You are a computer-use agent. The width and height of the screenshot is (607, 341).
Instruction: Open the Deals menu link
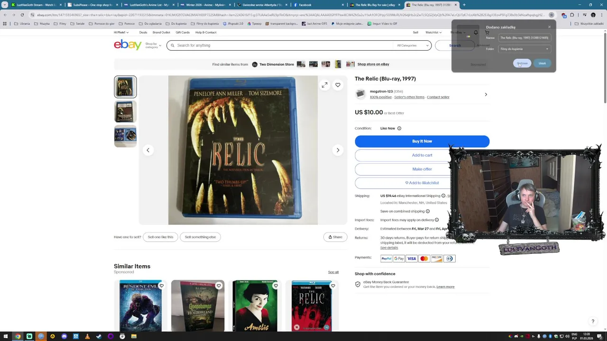(143, 33)
